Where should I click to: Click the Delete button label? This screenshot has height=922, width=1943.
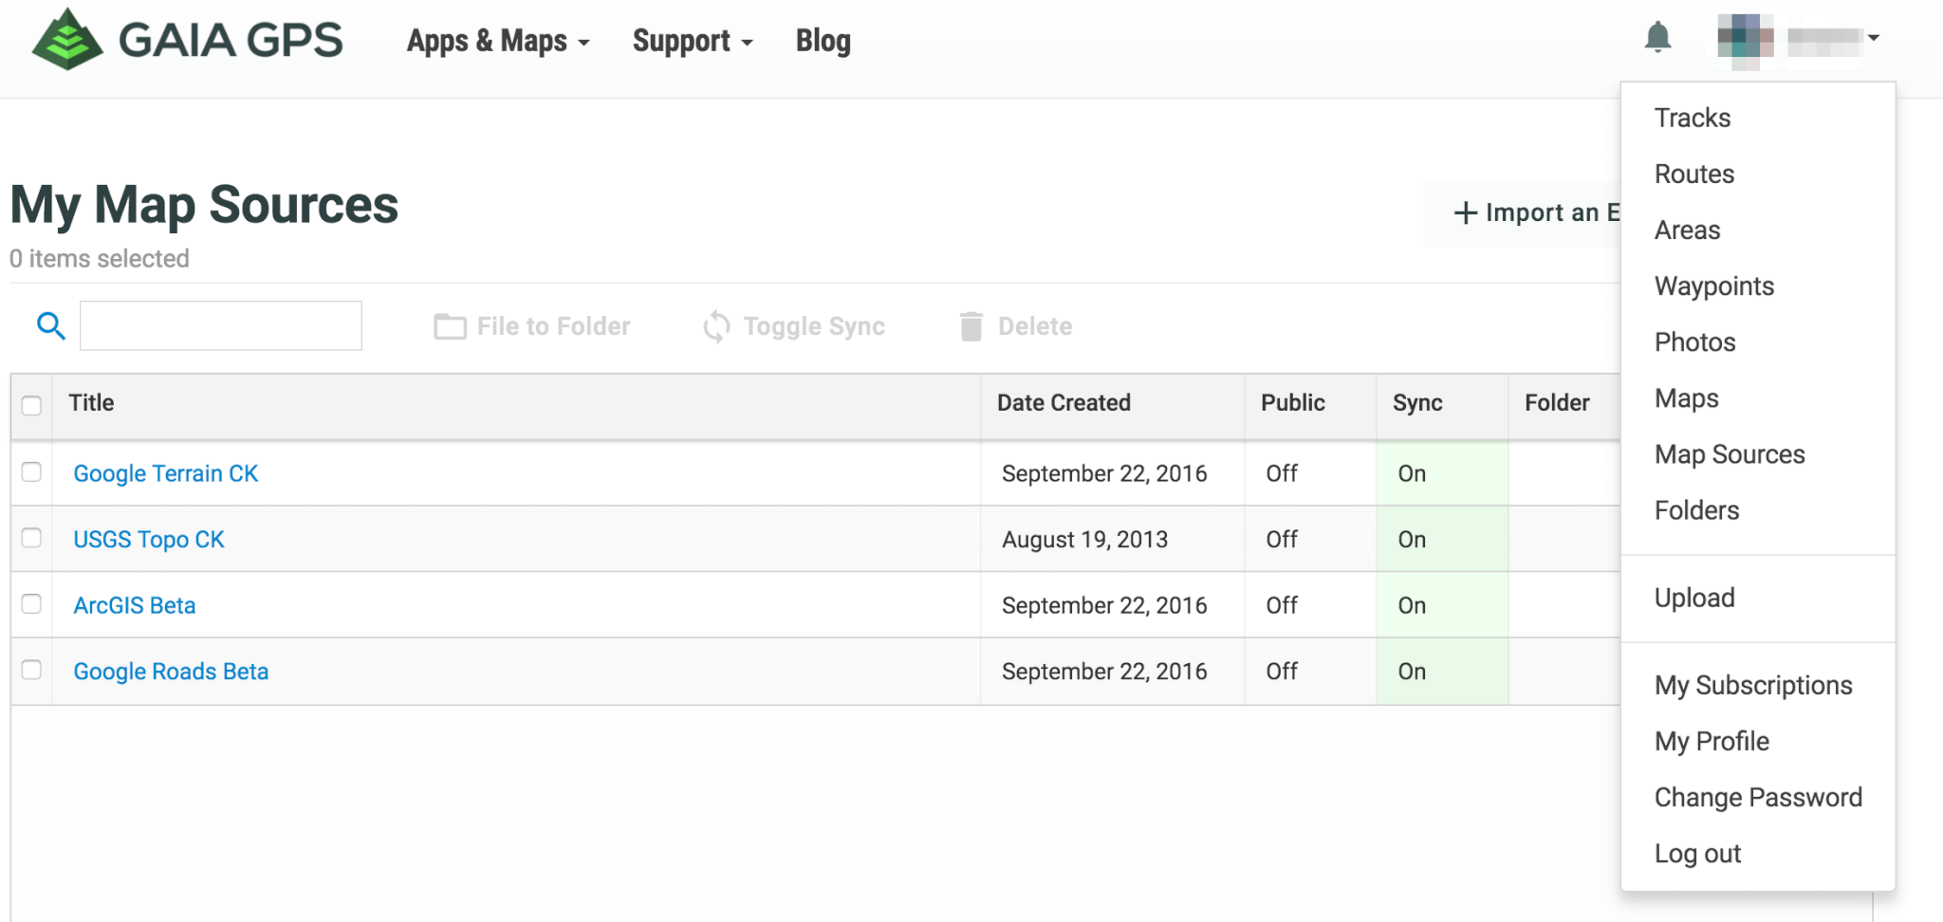1035,326
